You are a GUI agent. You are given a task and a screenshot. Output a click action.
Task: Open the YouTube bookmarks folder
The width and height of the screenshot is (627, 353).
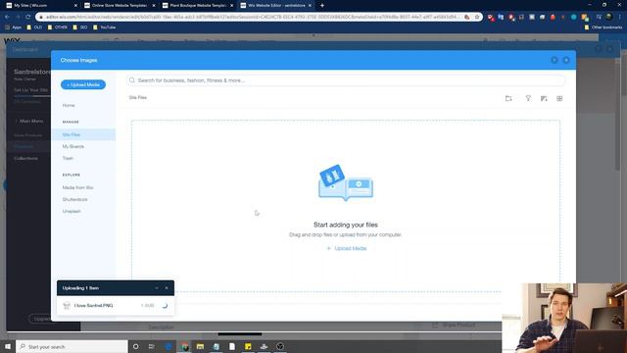[x=105, y=27]
